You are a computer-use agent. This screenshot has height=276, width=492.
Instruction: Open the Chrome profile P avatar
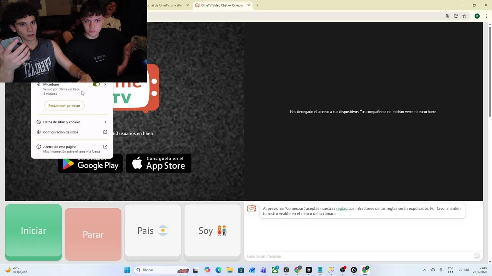[477, 16]
